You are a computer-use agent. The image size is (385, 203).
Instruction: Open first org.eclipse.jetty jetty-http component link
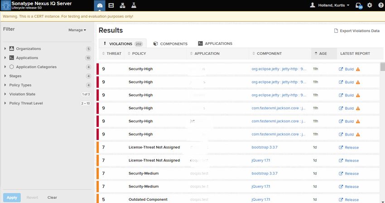[279, 69]
